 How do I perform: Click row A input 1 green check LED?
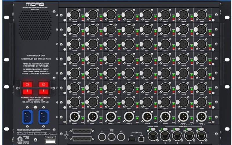tap(210, 17)
